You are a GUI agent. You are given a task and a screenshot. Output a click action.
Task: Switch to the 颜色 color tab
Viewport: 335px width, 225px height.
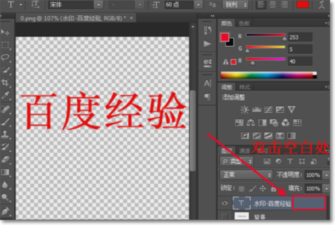pos(226,23)
